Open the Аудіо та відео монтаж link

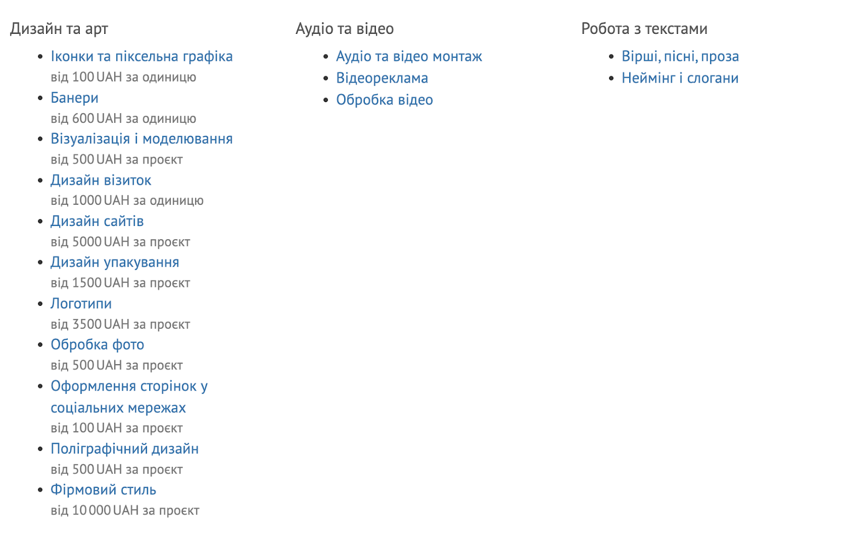click(409, 56)
